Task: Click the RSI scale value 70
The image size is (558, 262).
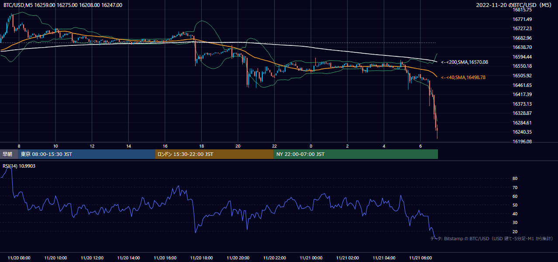Action: click(x=515, y=187)
